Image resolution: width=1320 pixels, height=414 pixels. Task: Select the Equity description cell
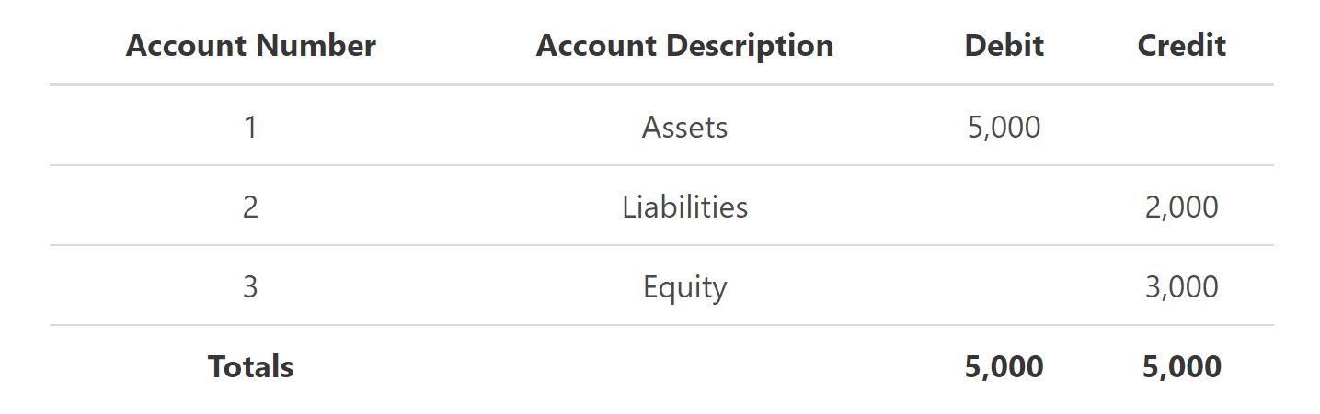(x=684, y=286)
